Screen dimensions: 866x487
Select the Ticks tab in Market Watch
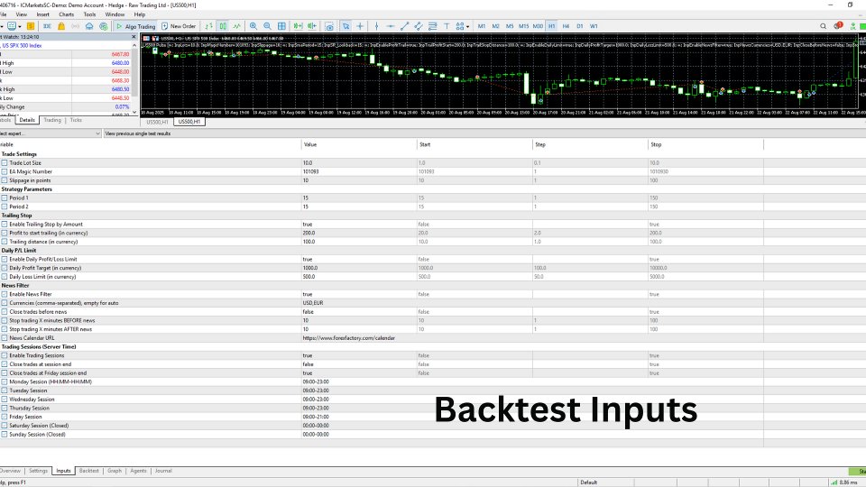76,120
